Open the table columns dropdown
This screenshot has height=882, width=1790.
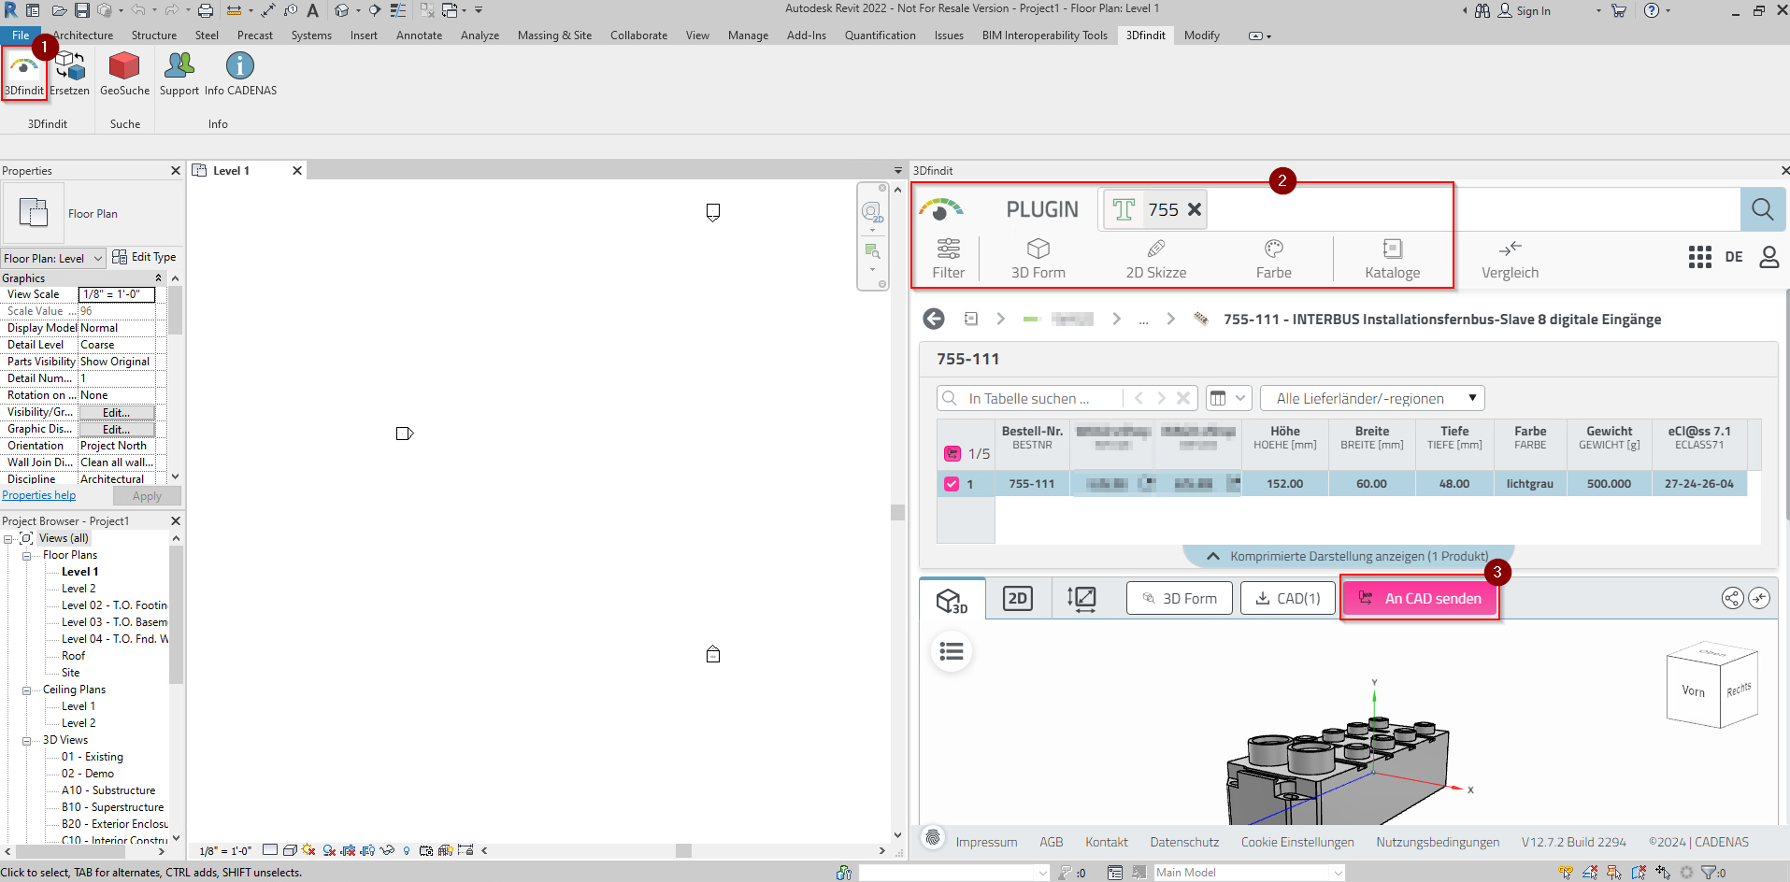(x=1228, y=398)
